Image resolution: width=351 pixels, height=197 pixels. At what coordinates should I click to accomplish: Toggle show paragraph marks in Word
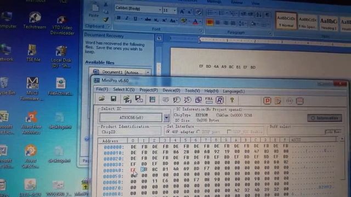pos(267,15)
